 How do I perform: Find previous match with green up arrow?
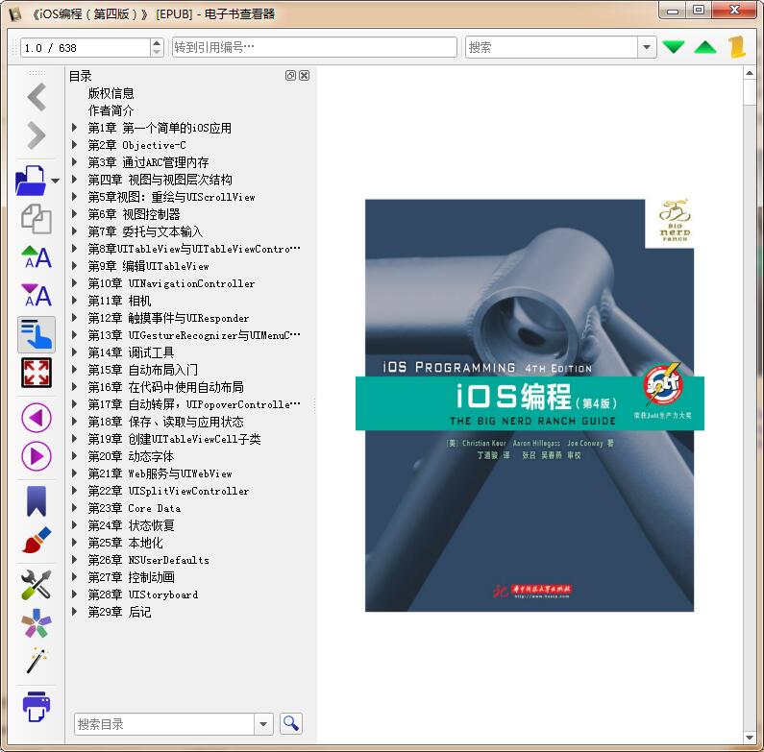(705, 47)
